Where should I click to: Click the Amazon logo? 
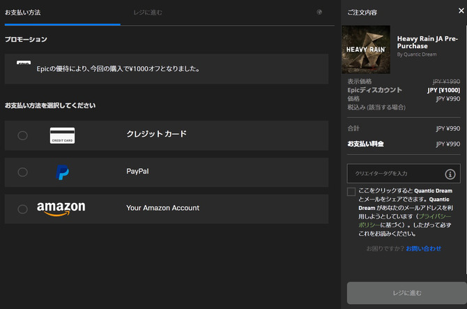point(61,209)
